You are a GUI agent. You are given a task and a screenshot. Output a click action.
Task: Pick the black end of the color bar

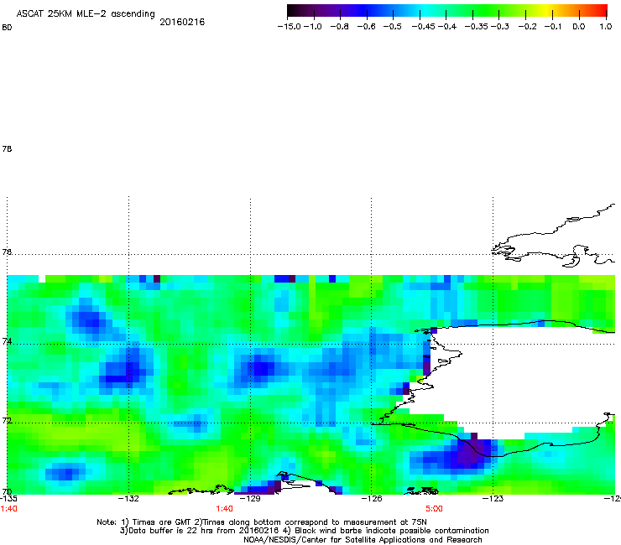(x=292, y=11)
